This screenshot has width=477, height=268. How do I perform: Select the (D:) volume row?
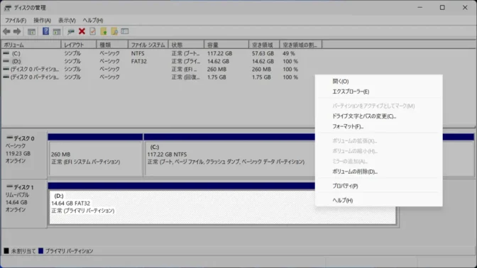pyautogui.click(x=161, y=61)
